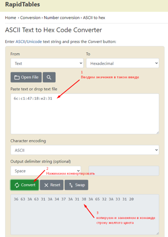Click the X icon on Reset button

click(46, 185)
